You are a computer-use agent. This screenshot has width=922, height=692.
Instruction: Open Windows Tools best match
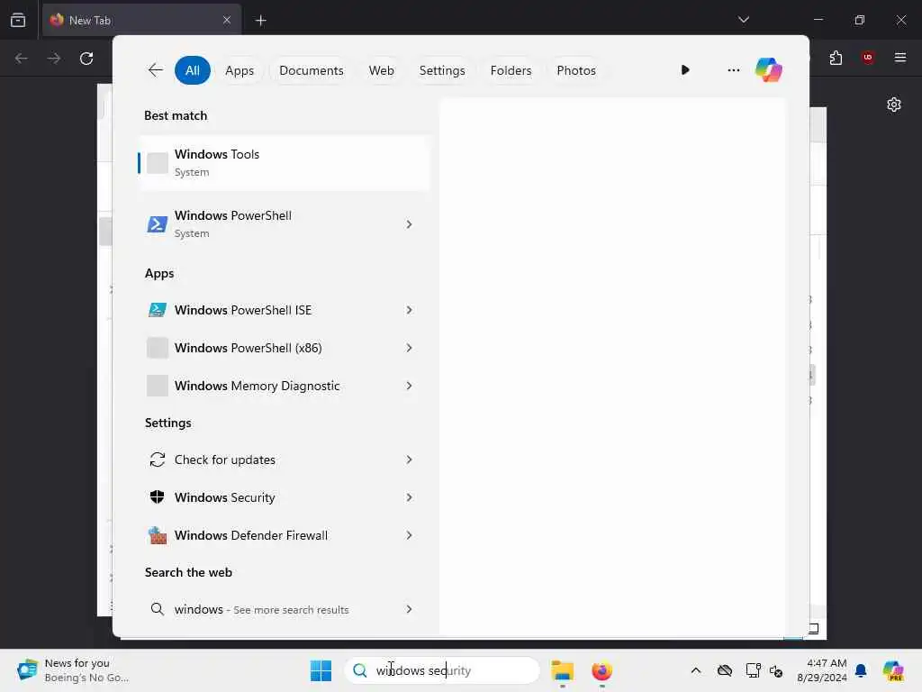pyautogui.click(x=284, y=163)
